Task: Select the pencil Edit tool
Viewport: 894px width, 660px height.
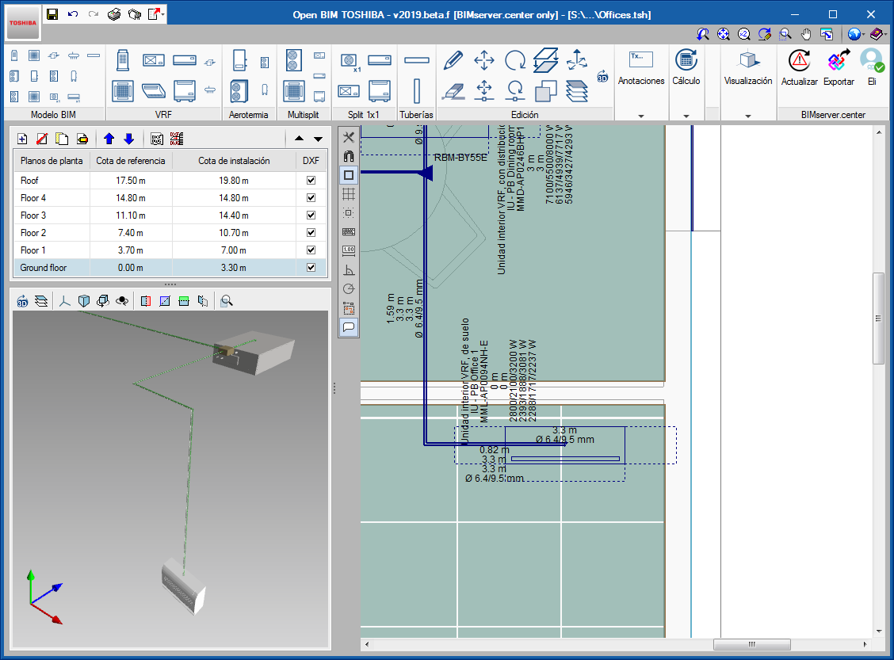Action: (x=453, y=60)
